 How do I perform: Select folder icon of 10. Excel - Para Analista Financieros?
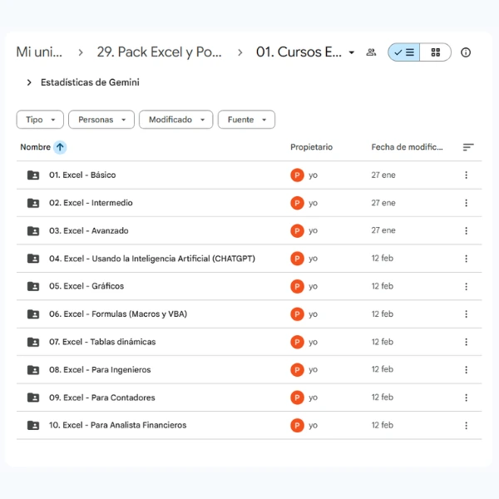(x=33, y=426)
